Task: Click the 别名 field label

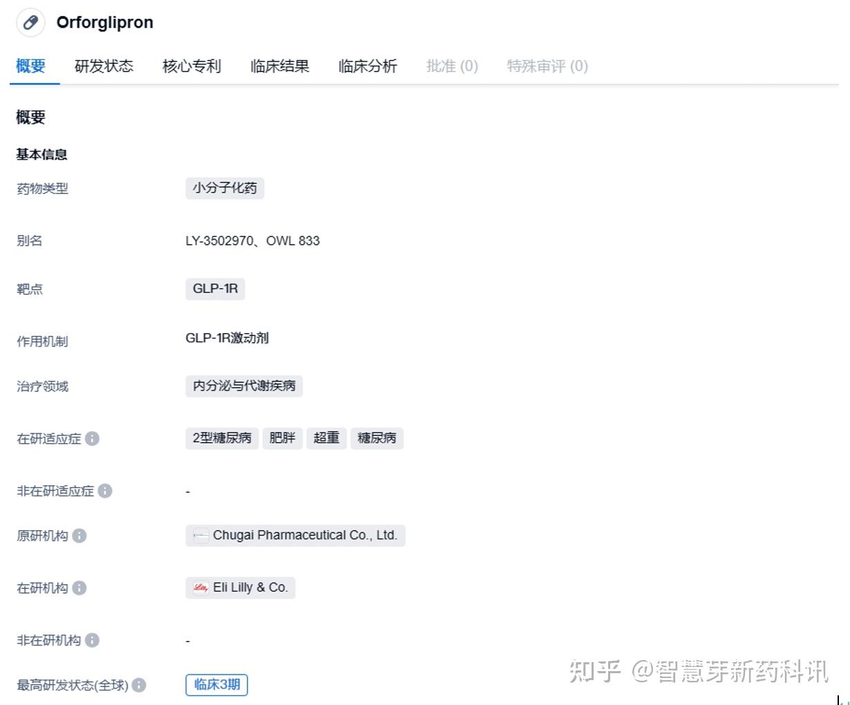Action: point(30,241)
